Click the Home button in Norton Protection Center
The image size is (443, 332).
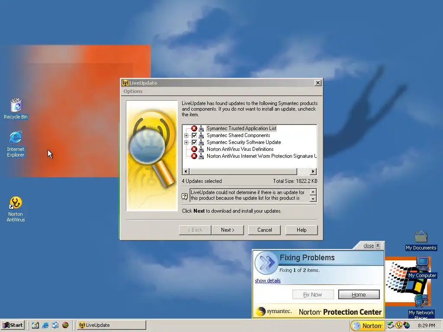coord(359,294)
